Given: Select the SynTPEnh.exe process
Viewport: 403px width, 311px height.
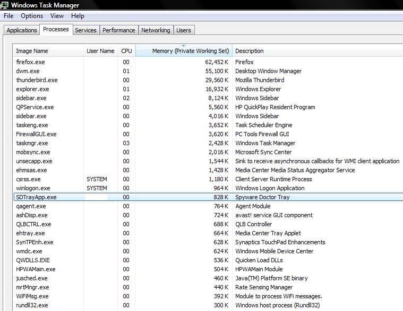Looking at the screenshot, I should [208, 242].
